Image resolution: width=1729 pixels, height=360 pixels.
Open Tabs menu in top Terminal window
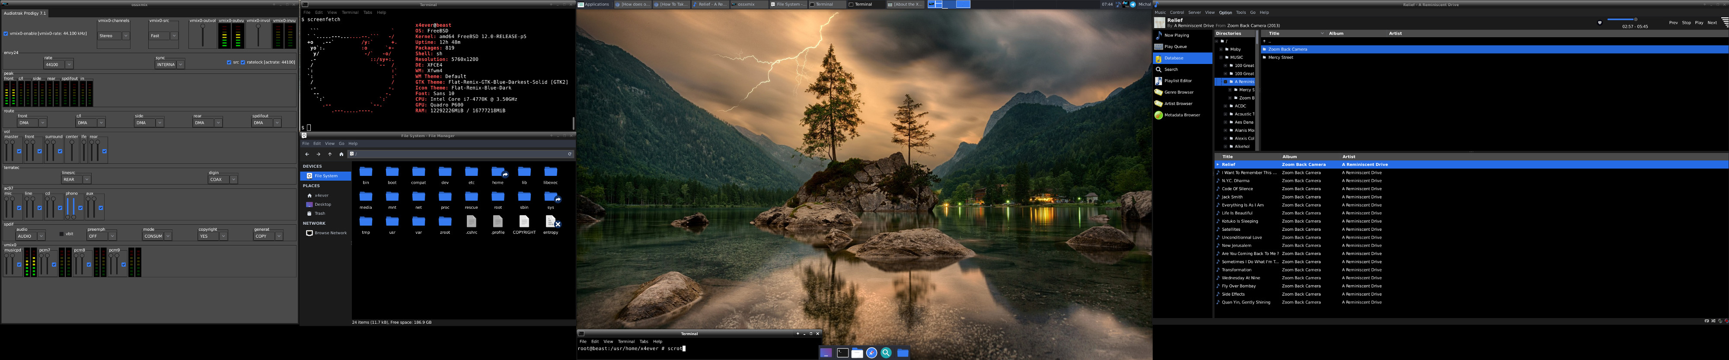click(368, 13)
